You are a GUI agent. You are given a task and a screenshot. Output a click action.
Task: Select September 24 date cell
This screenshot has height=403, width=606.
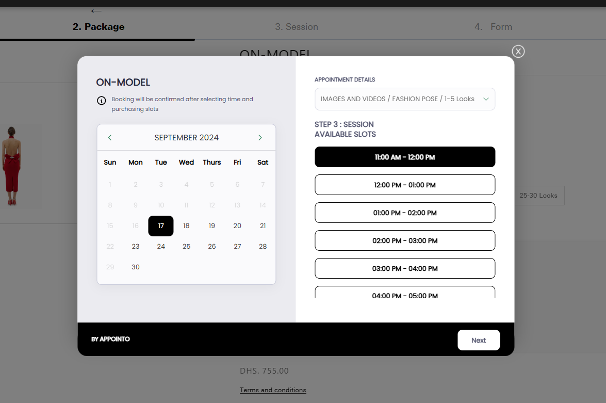[x=161, y=246]
